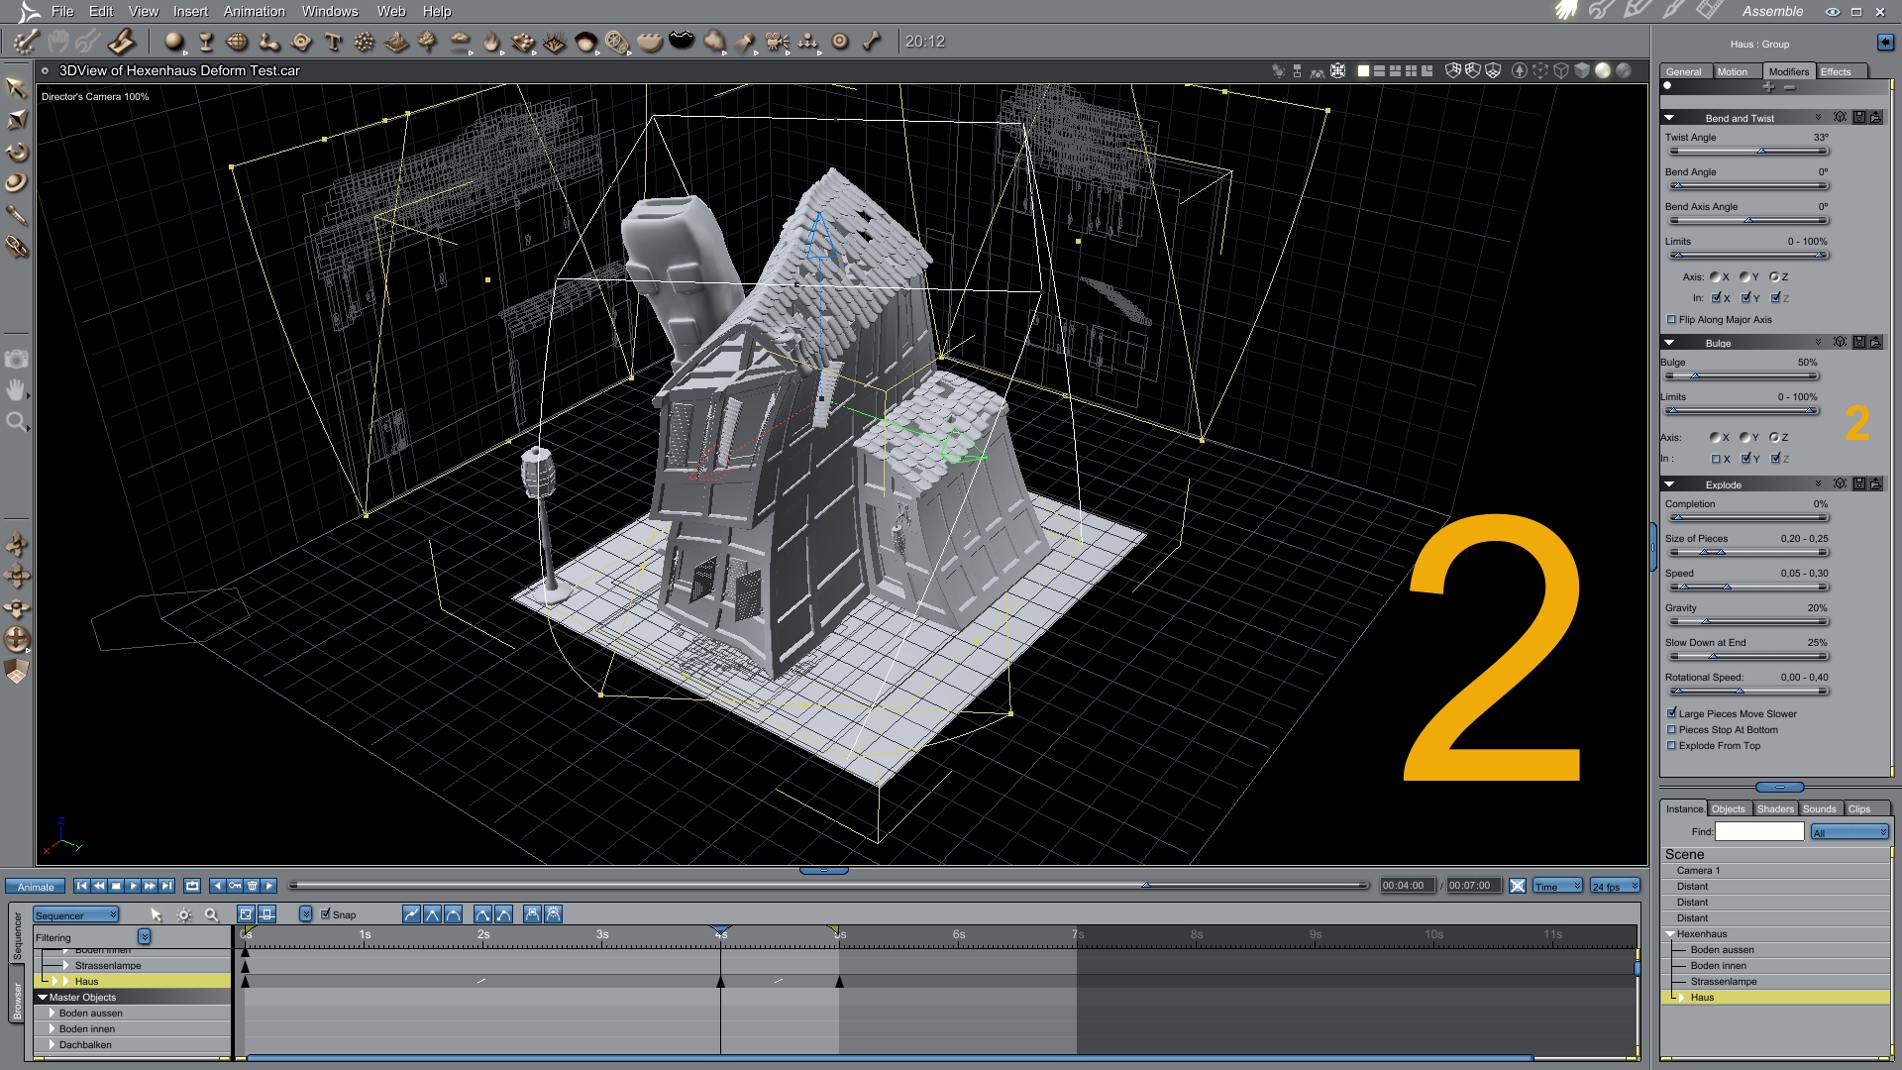Collapse the Bend and Twist modifier section
Image resolution: width=1902 pixels, height=1070 pixels.
coord(1669,118)
